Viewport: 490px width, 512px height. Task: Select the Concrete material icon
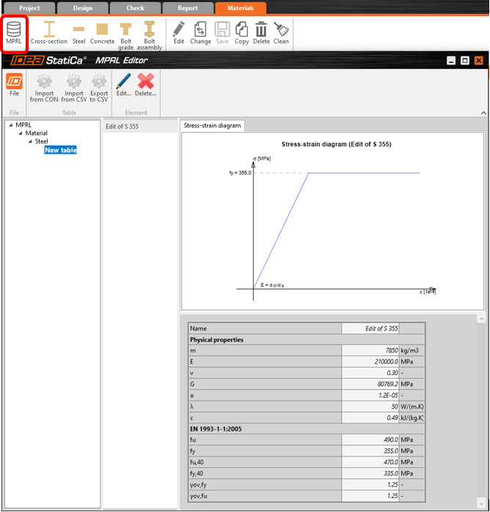click(x=102, y=33)
